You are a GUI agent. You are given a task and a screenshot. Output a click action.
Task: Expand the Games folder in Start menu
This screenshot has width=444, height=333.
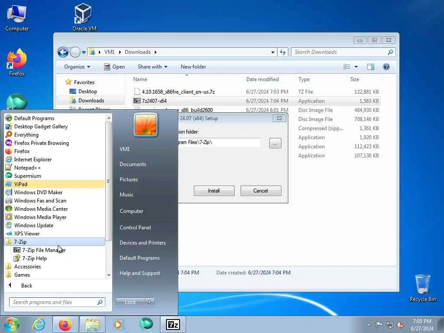click(x=22, y=274)
